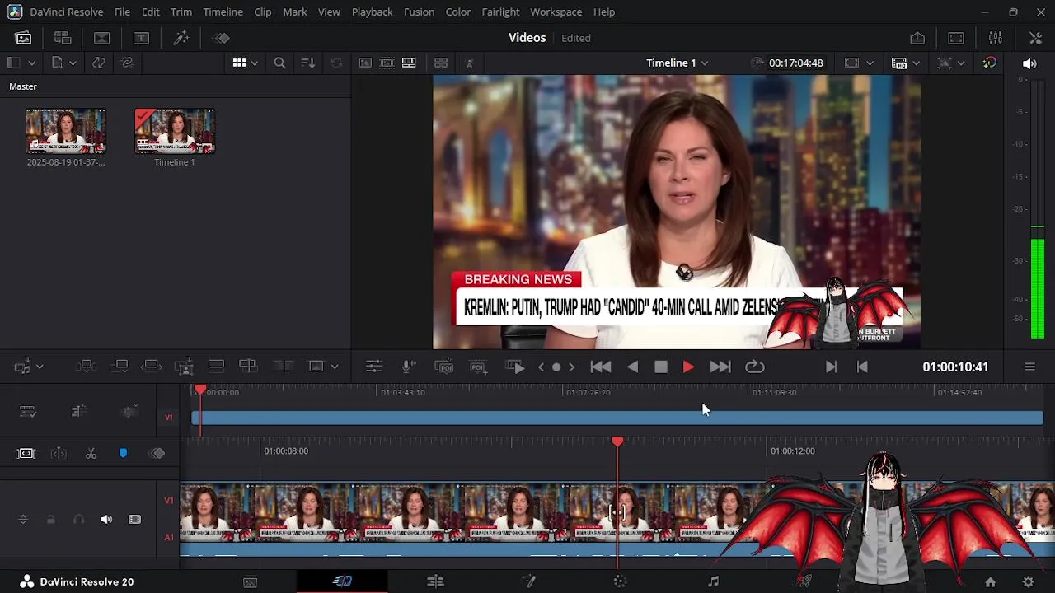This screenshot has height=593, width=1055.
Task: Select the Timeline 1 thumbnail in media pool
Action: [175, 131]
